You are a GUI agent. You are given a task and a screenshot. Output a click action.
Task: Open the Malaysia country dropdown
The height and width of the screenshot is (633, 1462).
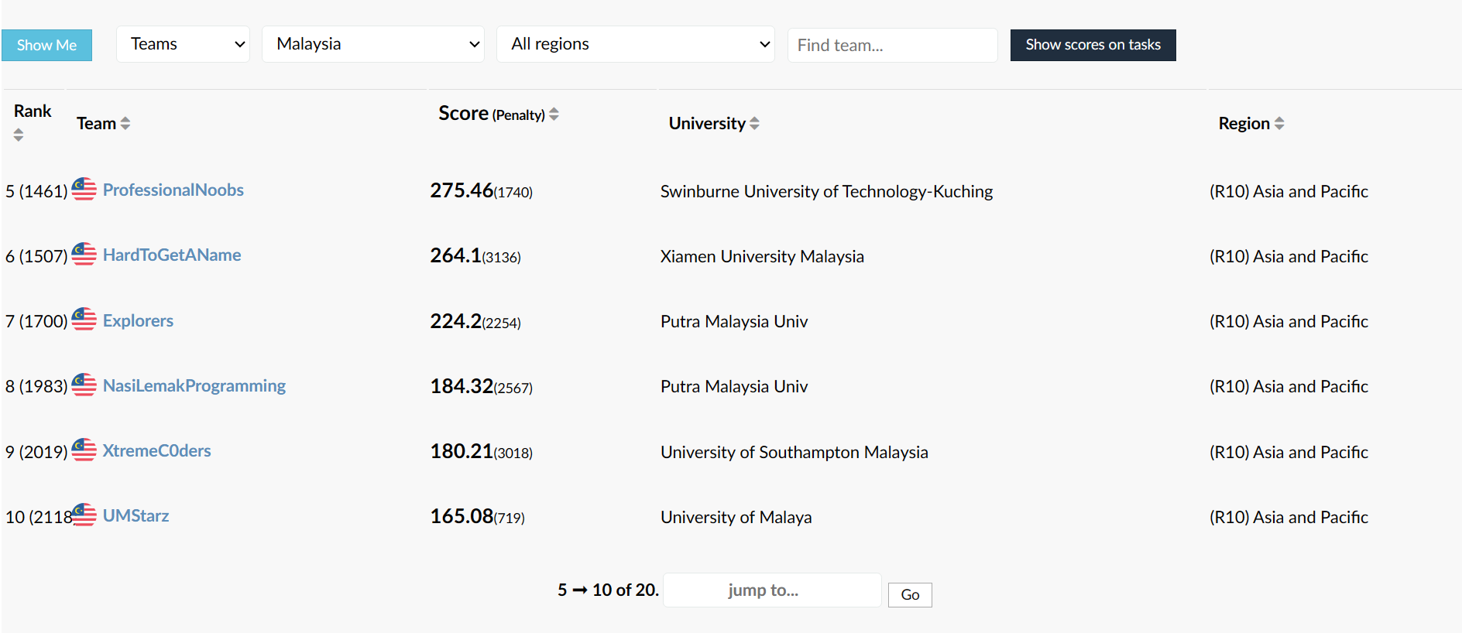click(x=373, y=44)
